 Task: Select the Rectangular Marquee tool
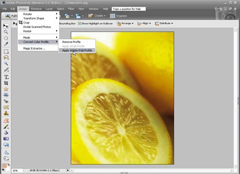pos(6,51)
